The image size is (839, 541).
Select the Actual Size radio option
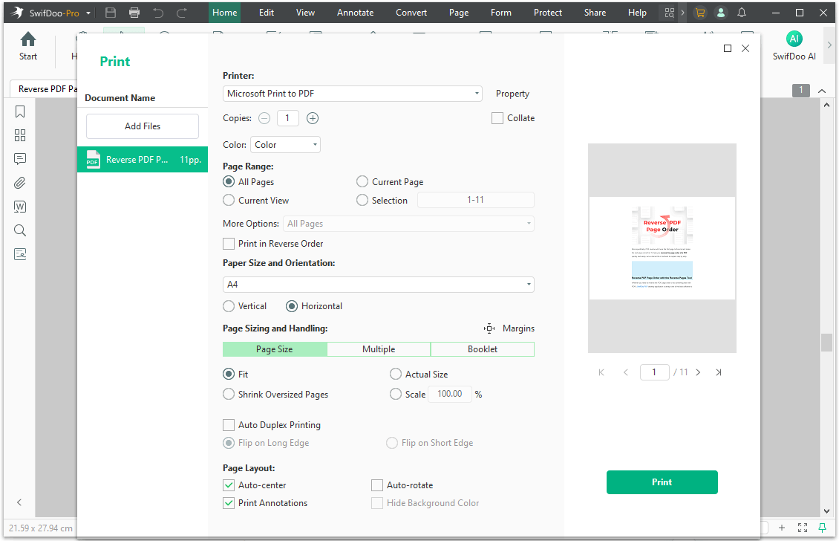coord(396,374)
